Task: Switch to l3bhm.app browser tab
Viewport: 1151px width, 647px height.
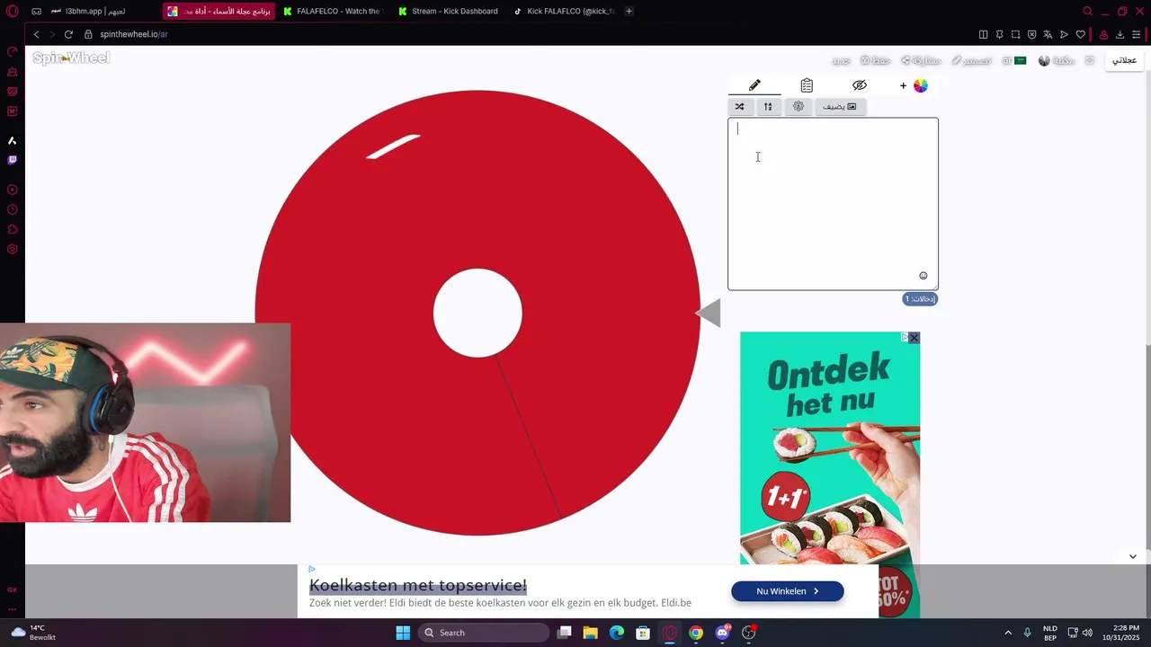Action: [88, 11]
